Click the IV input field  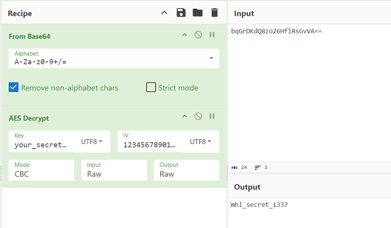pyautogui.click(x=149, y=145)
